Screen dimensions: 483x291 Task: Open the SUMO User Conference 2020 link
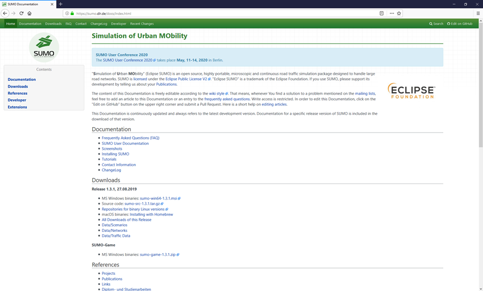click(129, 60)
